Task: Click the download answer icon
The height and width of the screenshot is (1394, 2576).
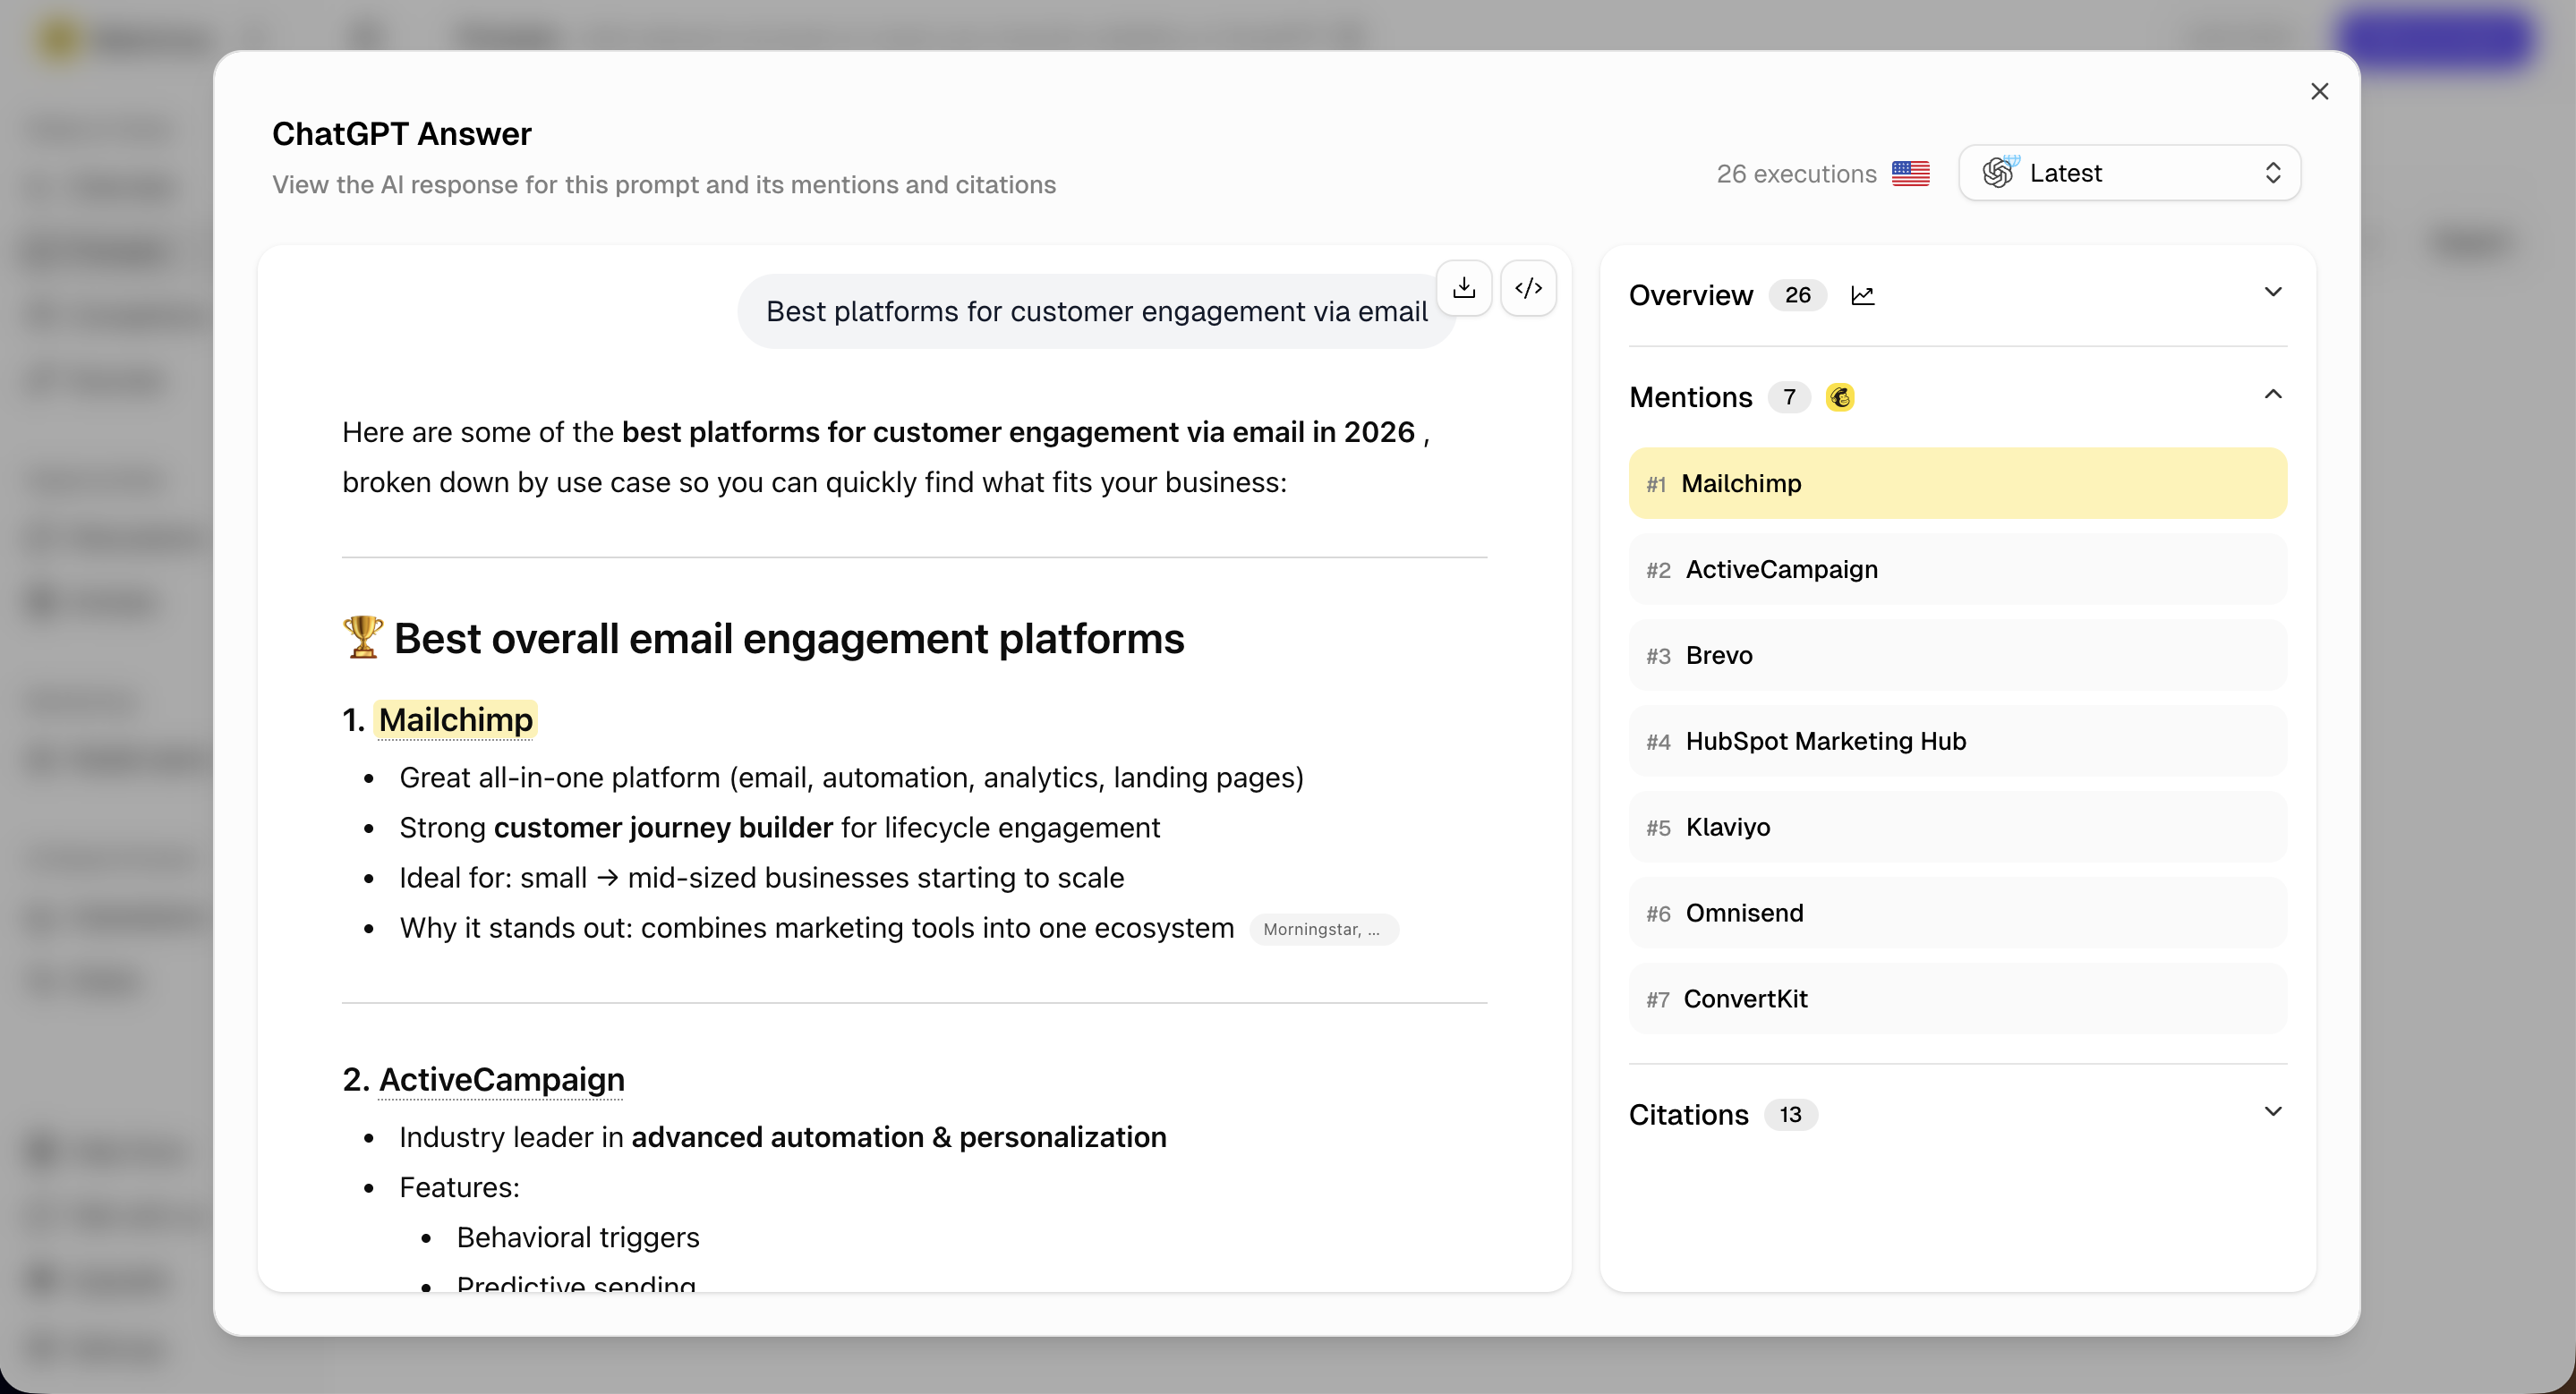Action: [1464, 288]
